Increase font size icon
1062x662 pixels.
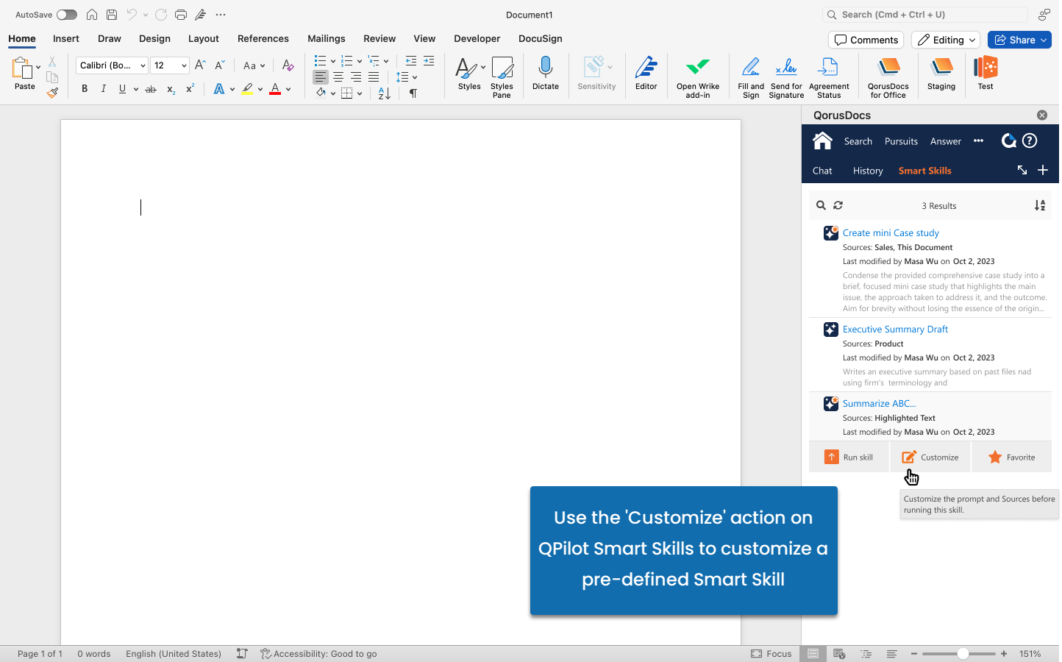200,65
